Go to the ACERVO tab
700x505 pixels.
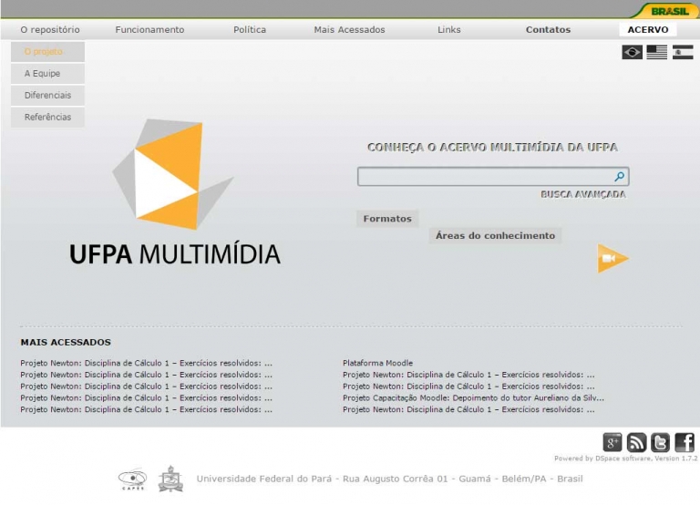648,29
